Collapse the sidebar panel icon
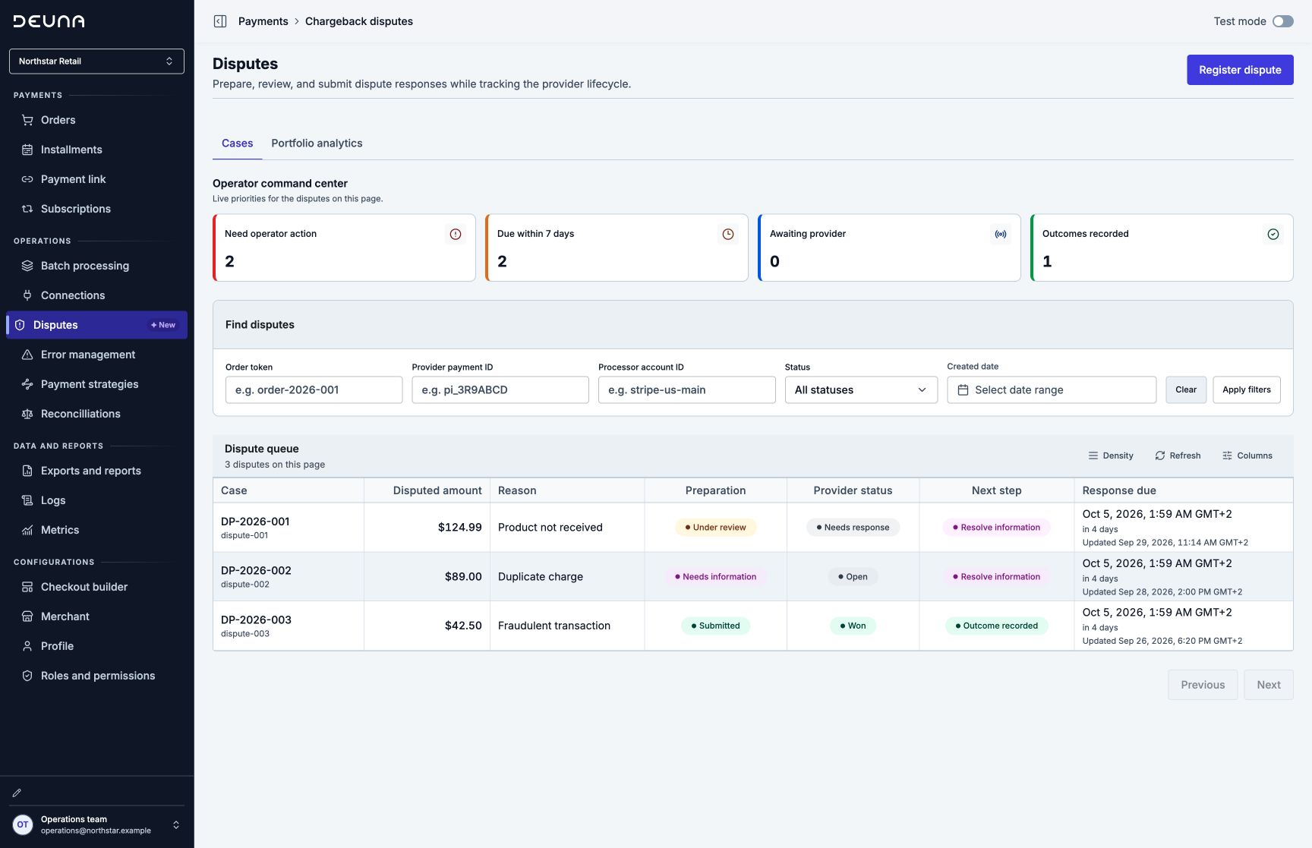 220,21
